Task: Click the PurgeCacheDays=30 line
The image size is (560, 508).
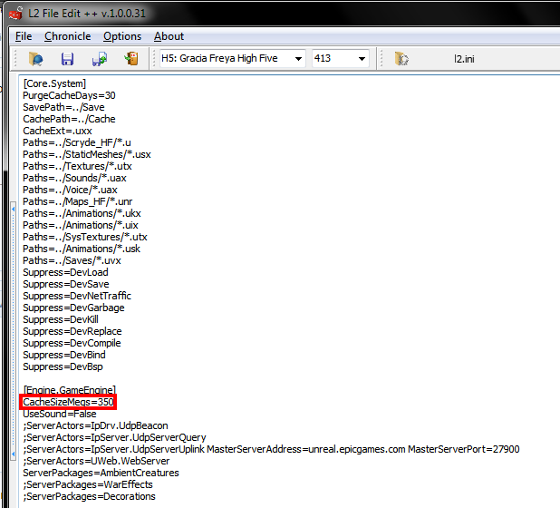Action: [x=69, y=95]
